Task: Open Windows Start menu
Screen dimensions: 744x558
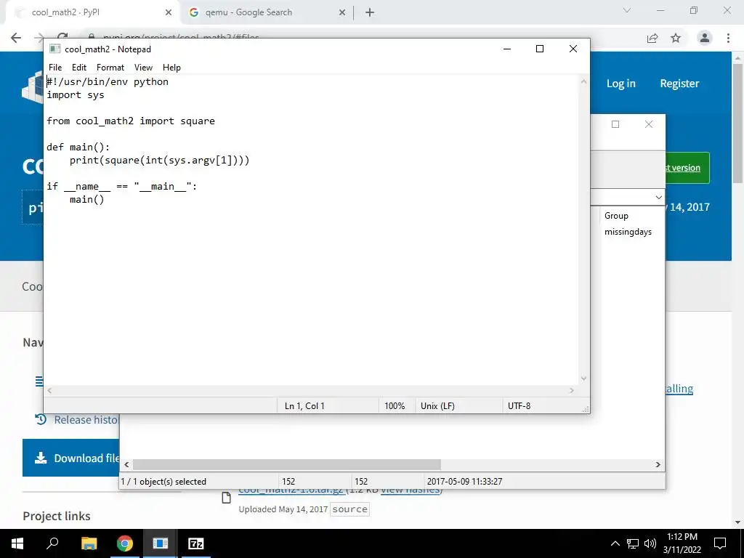Action: (17, 543)
